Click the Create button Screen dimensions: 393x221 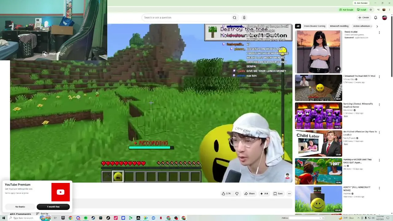pos(364,17)
